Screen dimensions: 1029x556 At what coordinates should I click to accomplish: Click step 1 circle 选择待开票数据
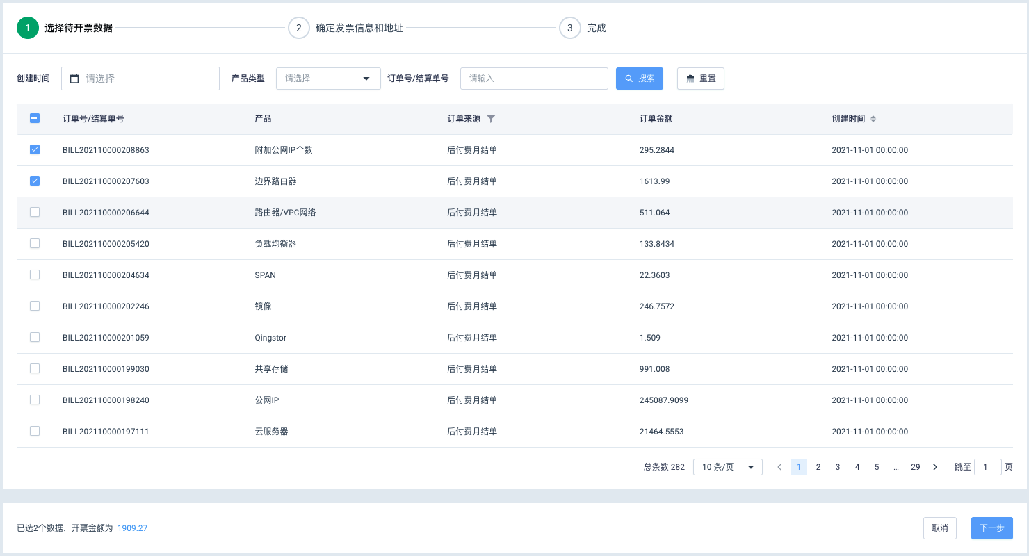click(28, 28)
